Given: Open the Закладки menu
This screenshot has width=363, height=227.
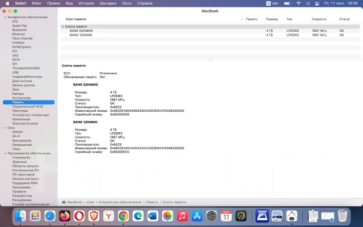Looking at the screenshot, I should [x=108, y=3].
